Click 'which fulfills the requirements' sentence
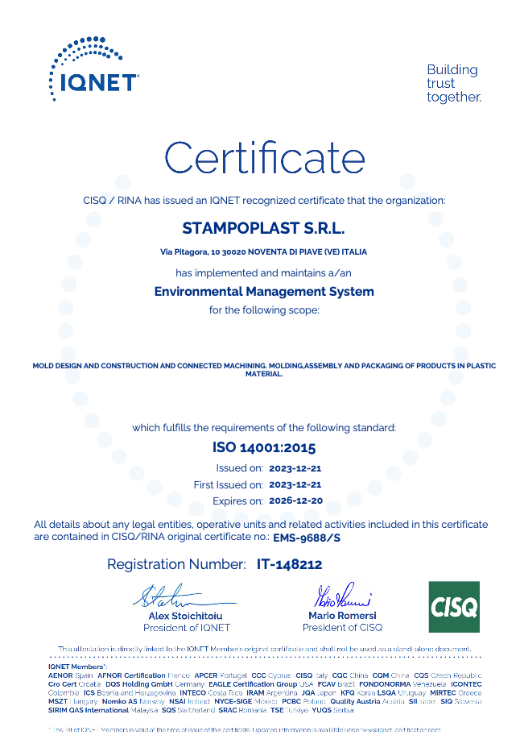The height and width of the screenshot is (756, 520). click(x=264, y=428)
